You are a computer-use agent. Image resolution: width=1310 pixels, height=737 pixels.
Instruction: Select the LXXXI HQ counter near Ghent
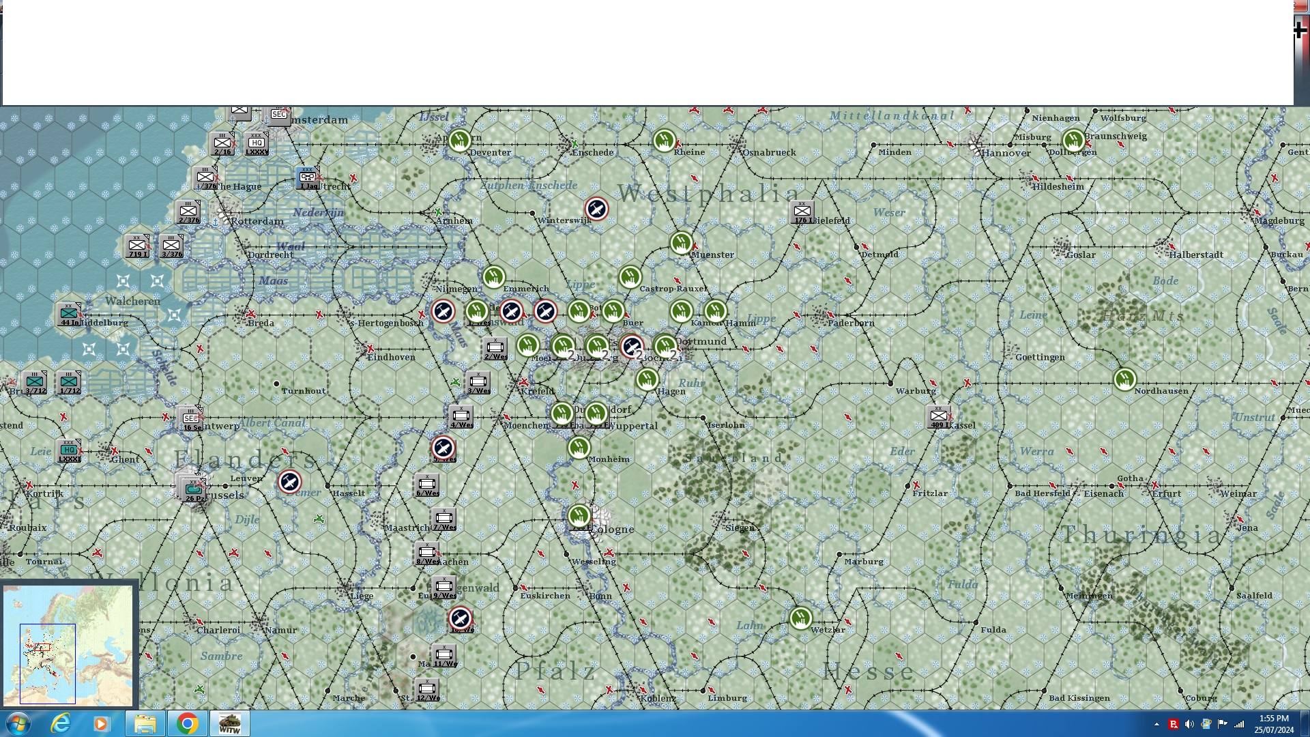click(68, 450)
